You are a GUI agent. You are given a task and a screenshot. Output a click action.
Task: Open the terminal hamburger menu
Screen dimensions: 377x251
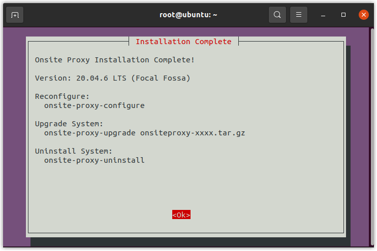coord(299,15)
